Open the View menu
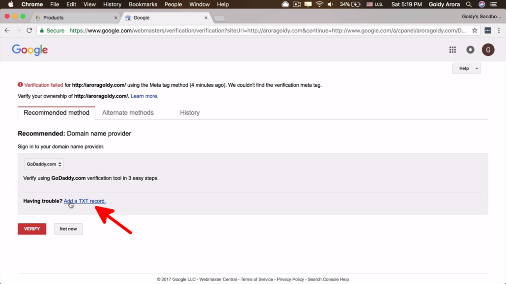This screenshot has width=506, height=284. coord(89,4)
